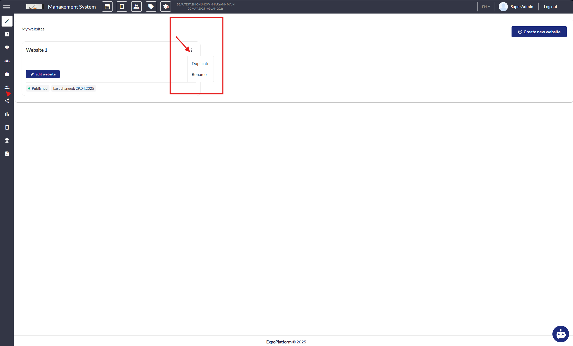Open the share icon in sidebar
The width and height of the screenshot is (573, 346).
coord(7,101)
